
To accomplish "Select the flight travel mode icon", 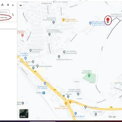I will (x=8, y=5).
